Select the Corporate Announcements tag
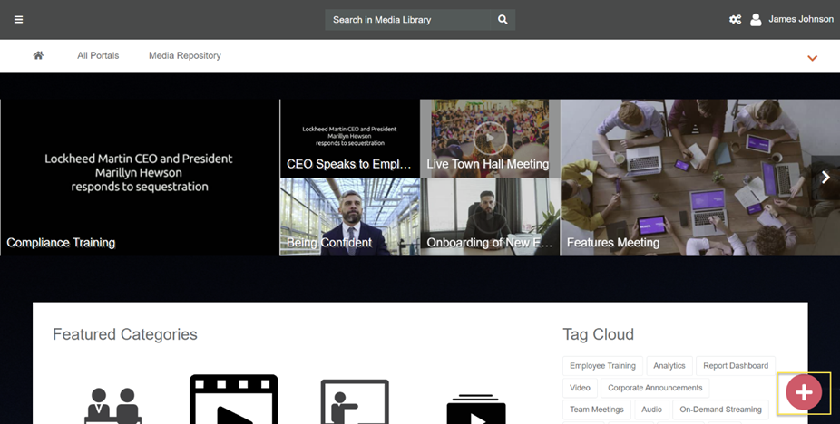Screen dimensions: 840x424 coord(654,388)
